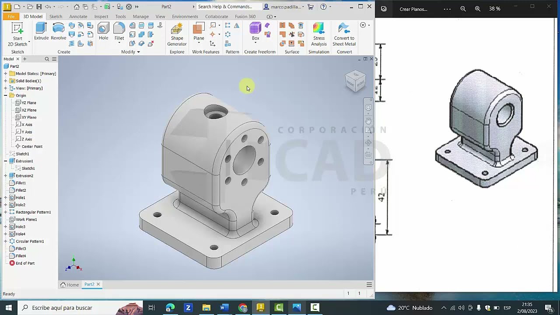Click the Mirror pattern tool
The image size is (560, 315).
click(237, 25)
